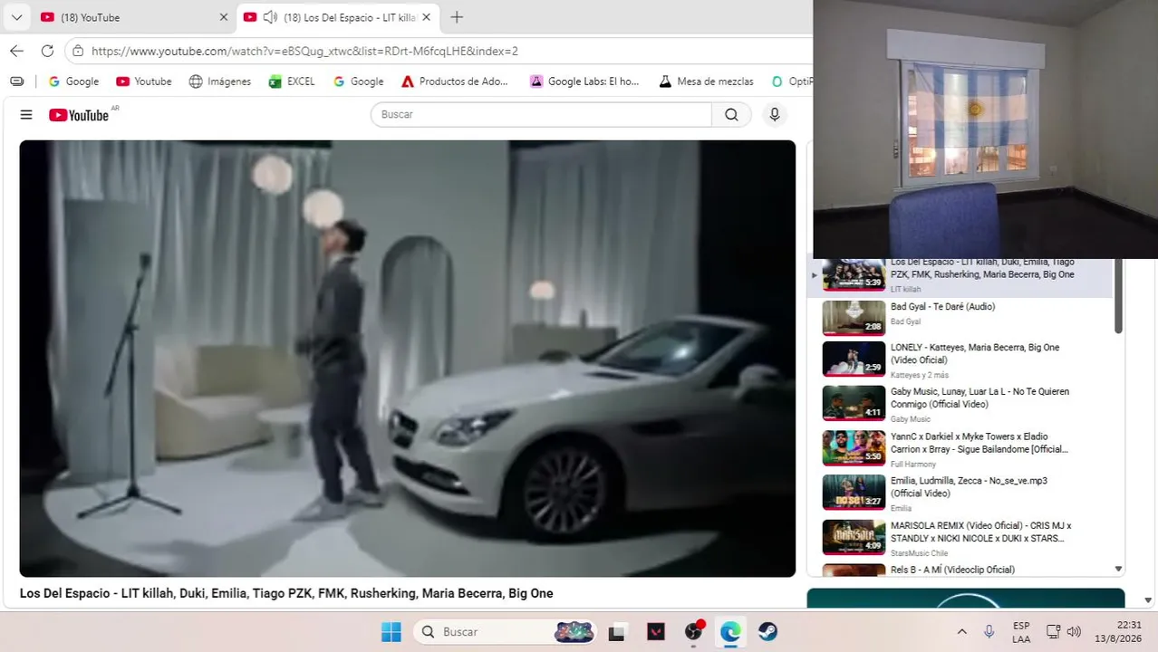Open the Google bookmark beside Productos de Ado
Screen dimensions: 1158x652
pyautogui.click(x=358, y=81)
